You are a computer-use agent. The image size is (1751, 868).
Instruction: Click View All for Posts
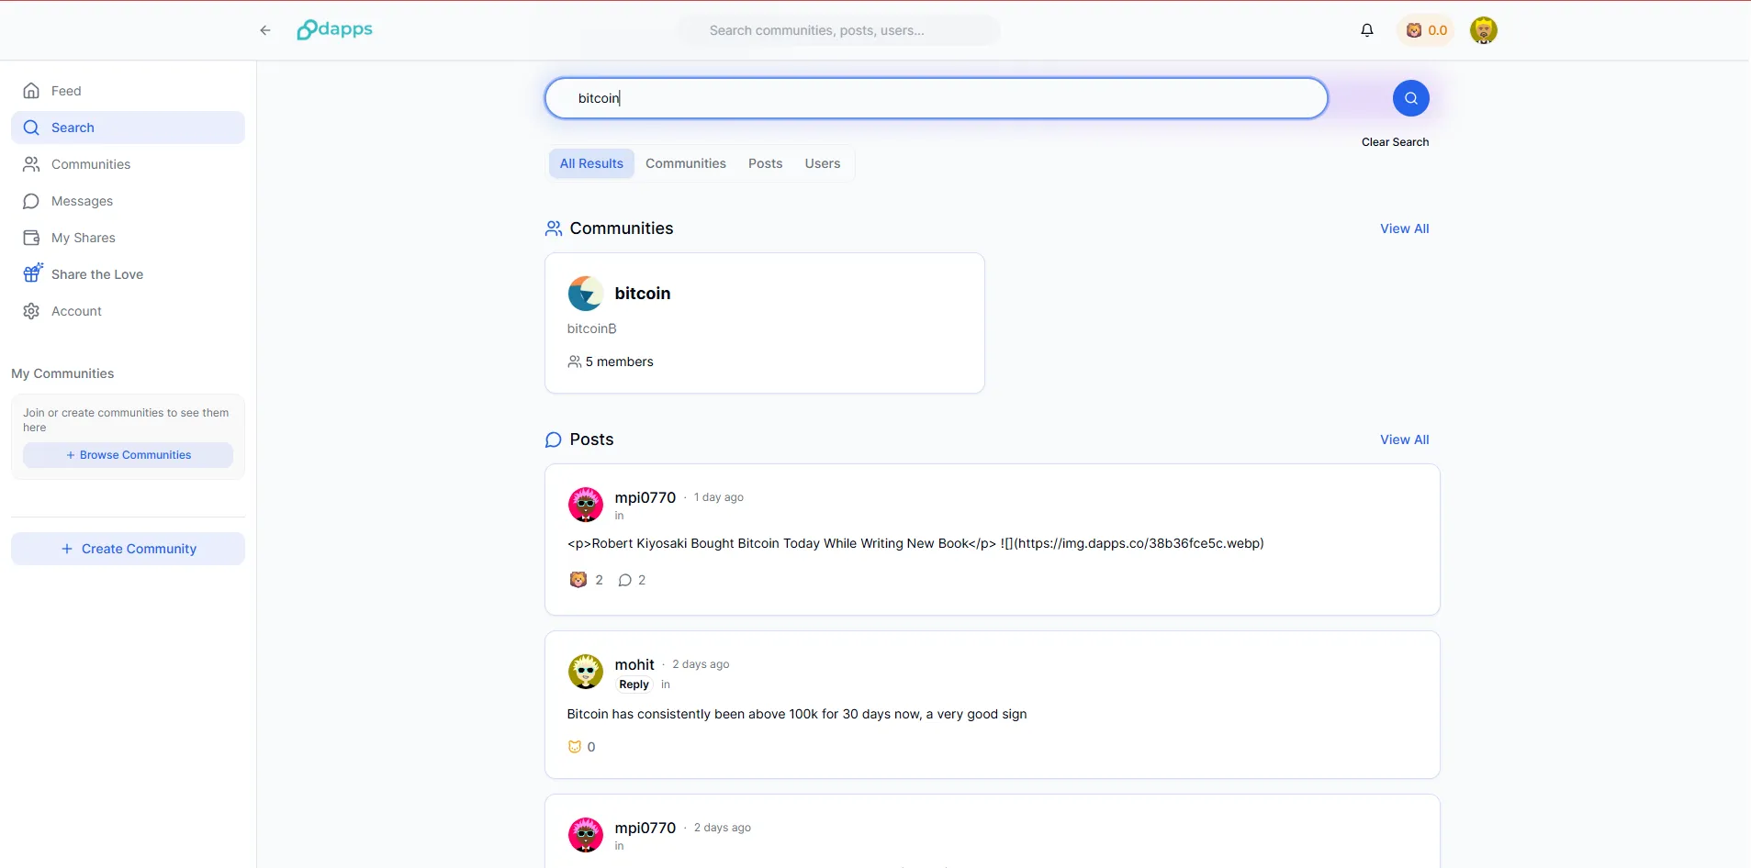pyautogui.click(x=1404, y=440)
